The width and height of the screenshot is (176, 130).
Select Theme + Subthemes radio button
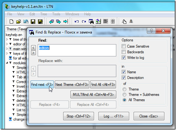coord(124,95)
